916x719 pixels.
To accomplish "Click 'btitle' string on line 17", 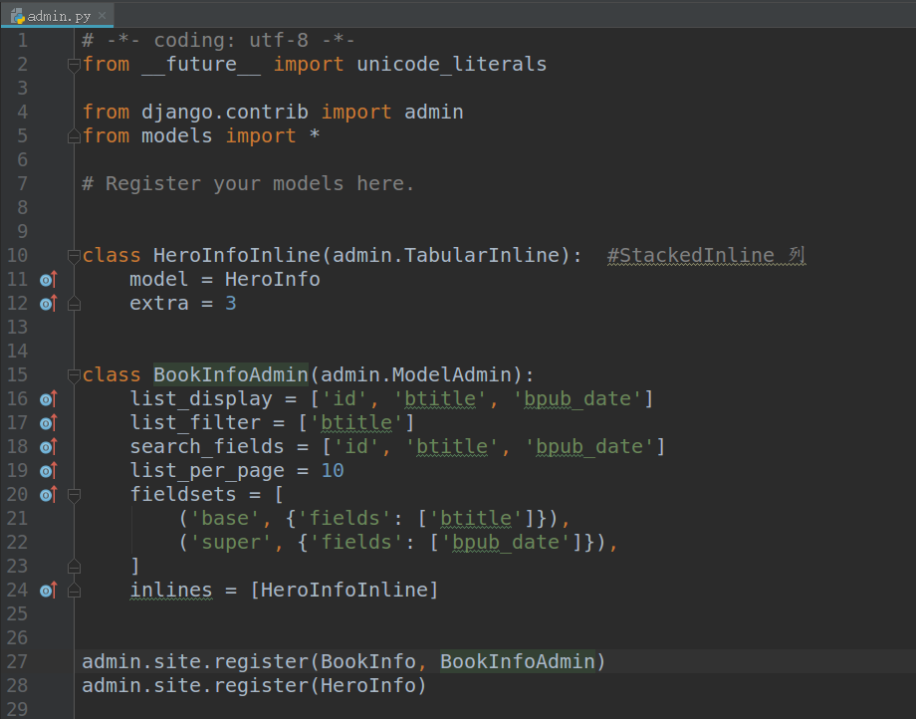I will pyautogui.click(x=356, y=423).
